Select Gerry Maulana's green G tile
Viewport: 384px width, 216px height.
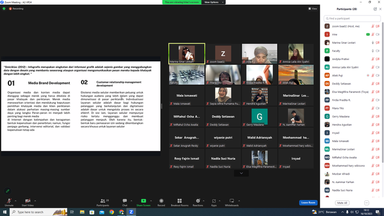tap(259, 117)
